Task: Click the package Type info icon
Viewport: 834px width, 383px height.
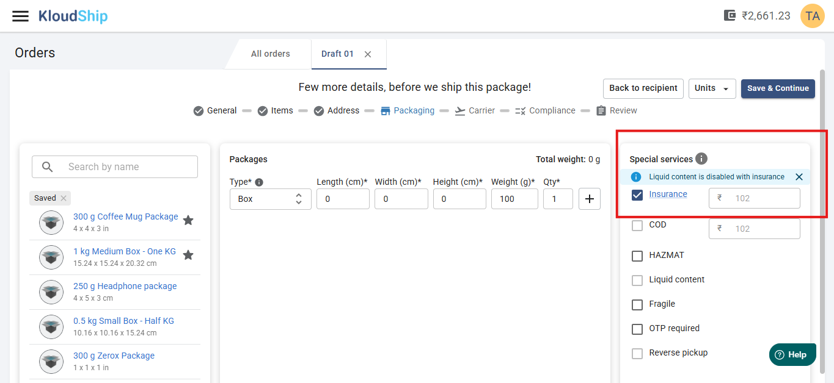Action: [259, 182]
